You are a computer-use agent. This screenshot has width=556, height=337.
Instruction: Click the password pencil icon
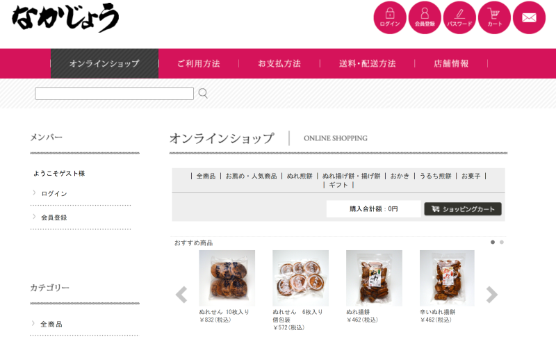pyautogui.click(x=459, y=17)
